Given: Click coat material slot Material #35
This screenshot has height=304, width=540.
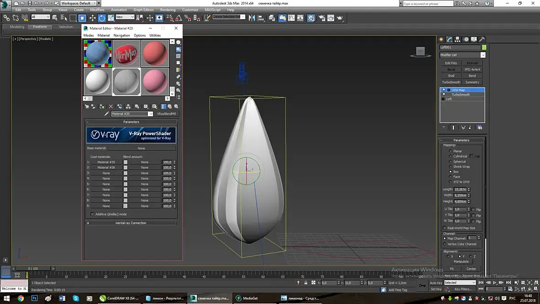Looking at the screenshot, I should click(106, 162).
